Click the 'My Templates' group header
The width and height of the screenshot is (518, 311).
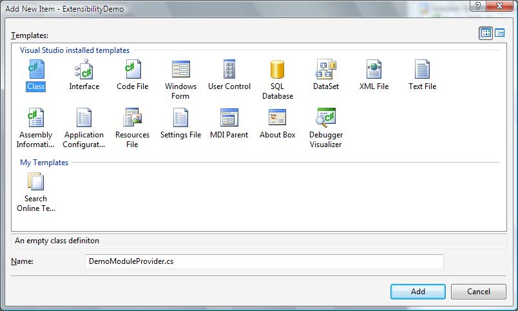coord(44,163)
